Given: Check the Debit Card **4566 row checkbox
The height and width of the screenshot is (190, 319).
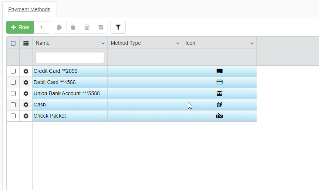Looking at the screenshot, I should click(13, 82).
